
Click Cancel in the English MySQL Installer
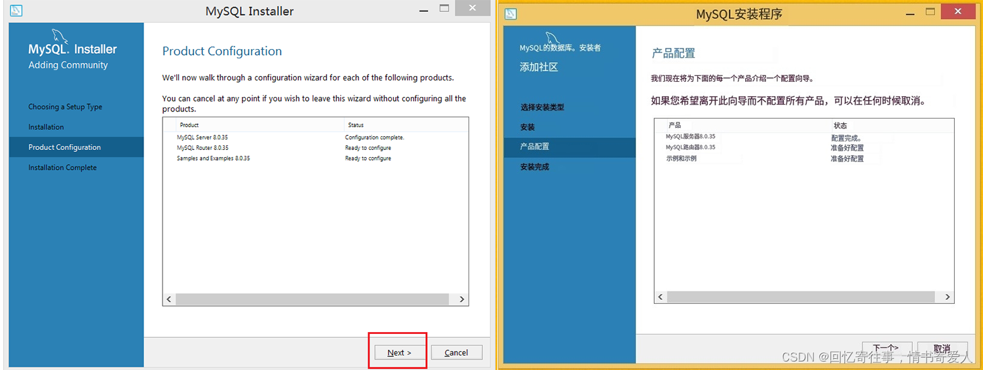(x=456, y=352)
